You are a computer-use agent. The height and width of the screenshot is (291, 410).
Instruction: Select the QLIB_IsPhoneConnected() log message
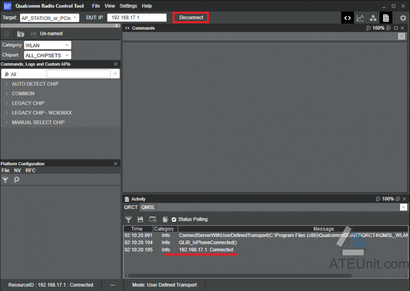coord(208,242)
